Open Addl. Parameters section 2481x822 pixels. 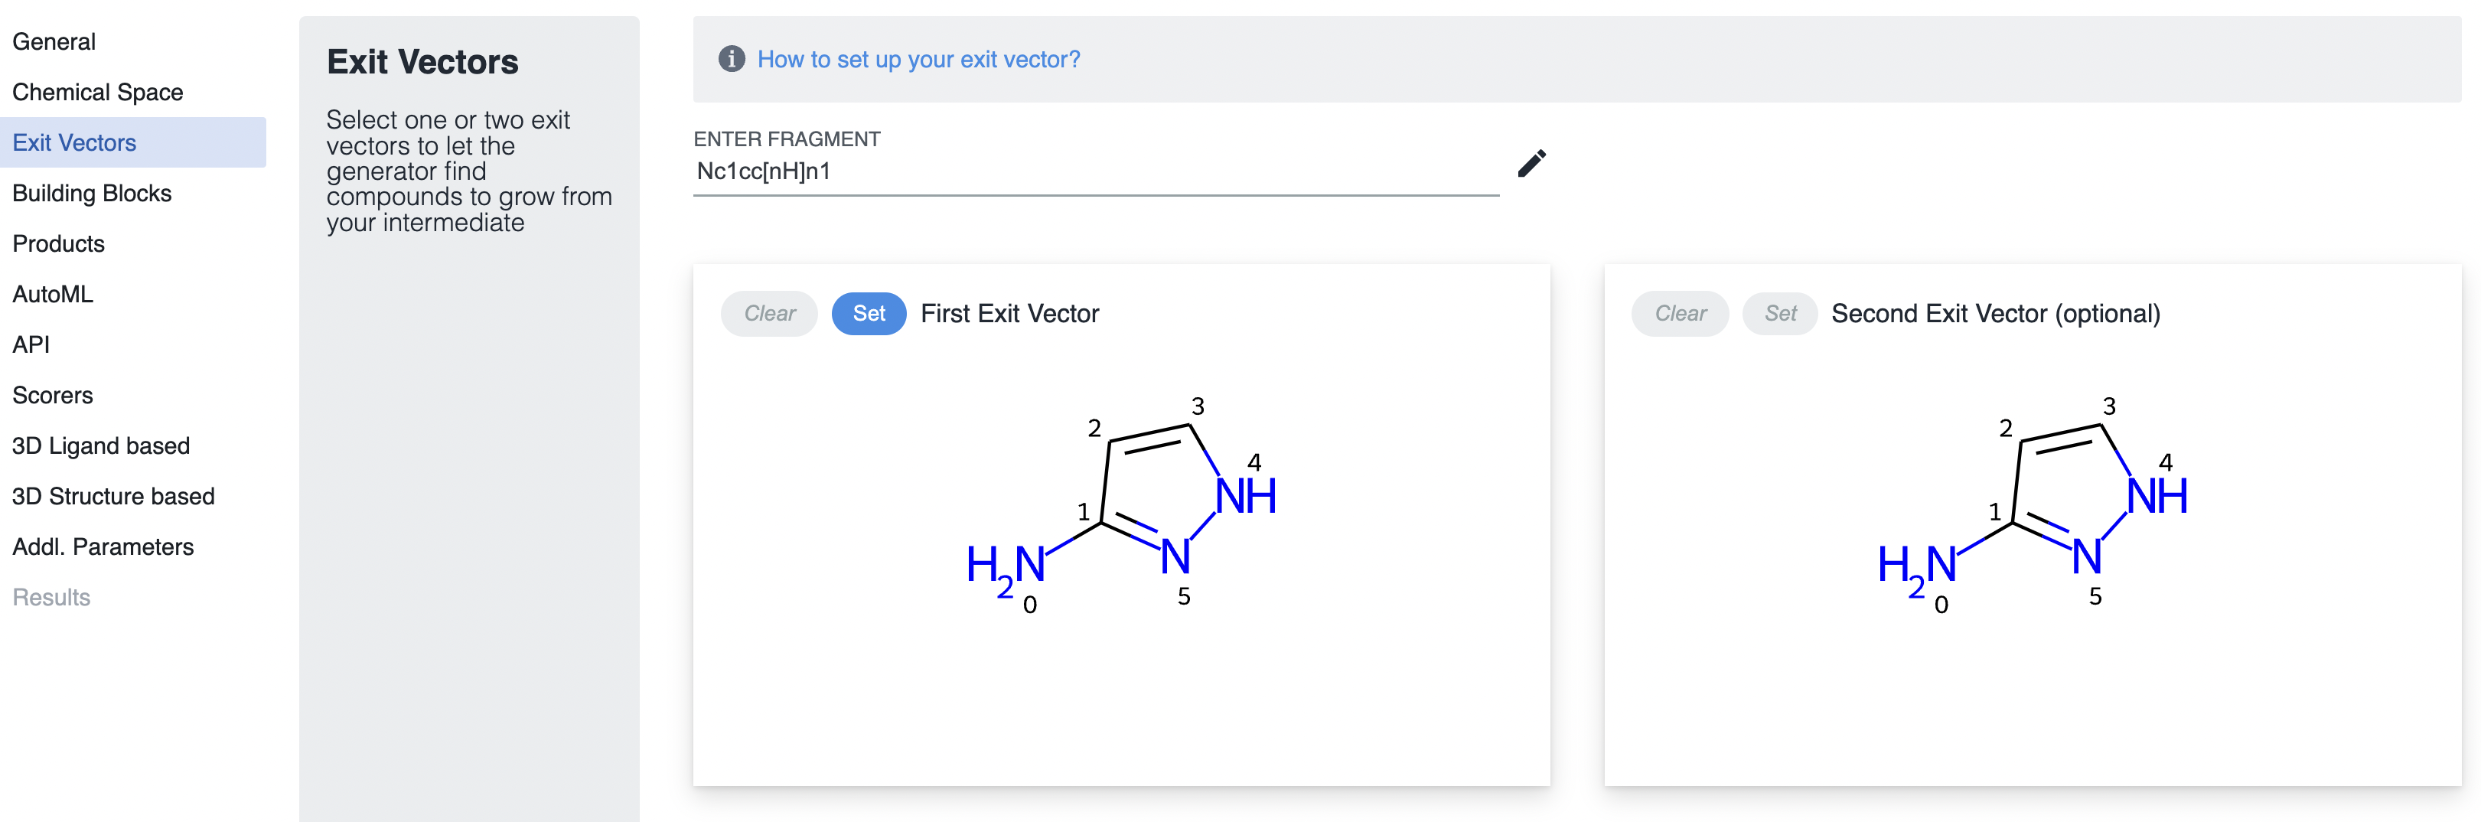pos(102,546)
